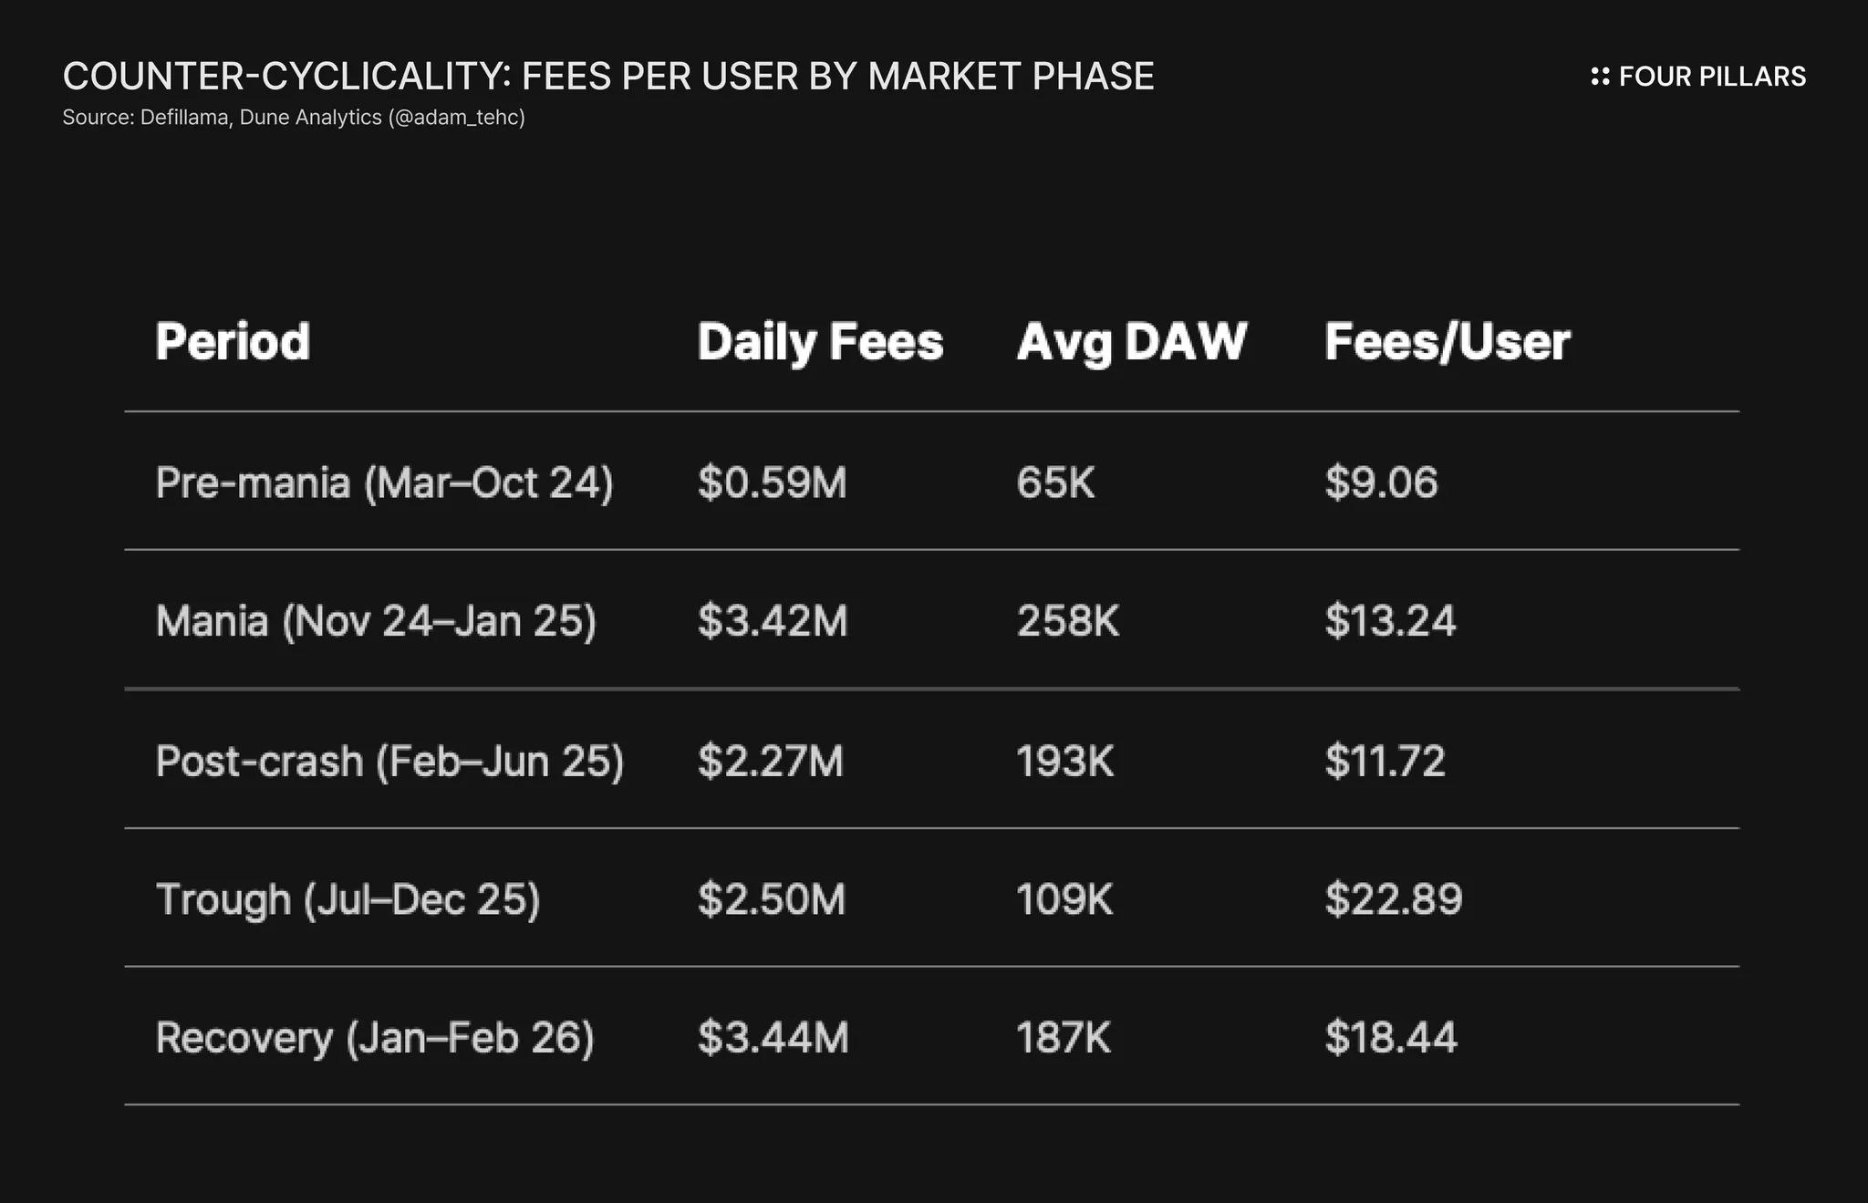Screen dimensions: 1868x1203
Task: Click the $11.72 fees per user value
Action: [x=1385, y=761]
